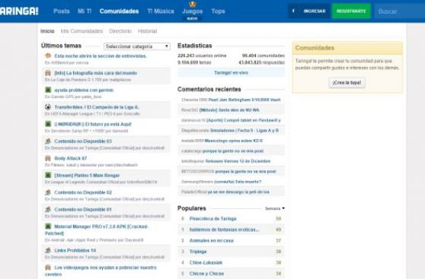Click the crown icon above Juegos

click(193, 4)
